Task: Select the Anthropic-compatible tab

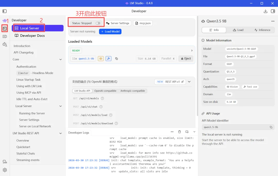Action: coord(133,91)
